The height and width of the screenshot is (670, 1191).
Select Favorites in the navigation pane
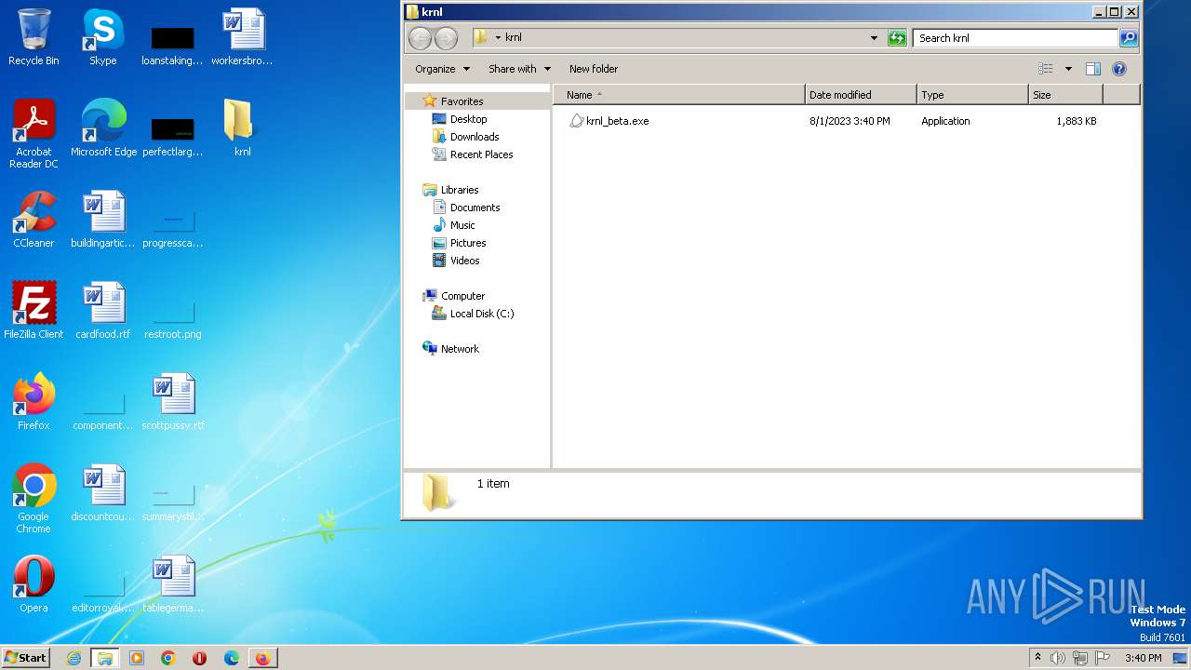[453, 101]
